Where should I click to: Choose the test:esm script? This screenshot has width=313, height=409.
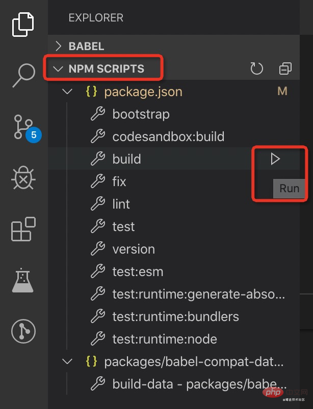click(138, 271)
